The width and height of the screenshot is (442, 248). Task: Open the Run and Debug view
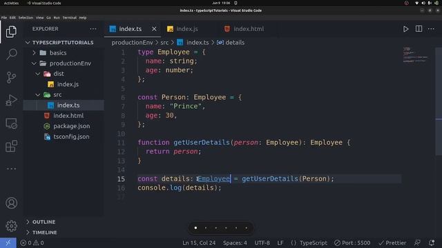[x=11, y=100]
